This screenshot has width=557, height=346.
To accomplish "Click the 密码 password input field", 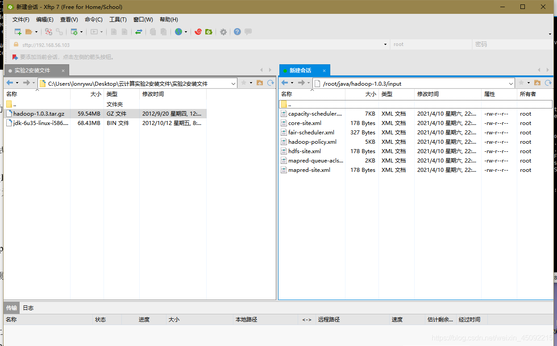I will pyautogui.click(x=511, y=45).
